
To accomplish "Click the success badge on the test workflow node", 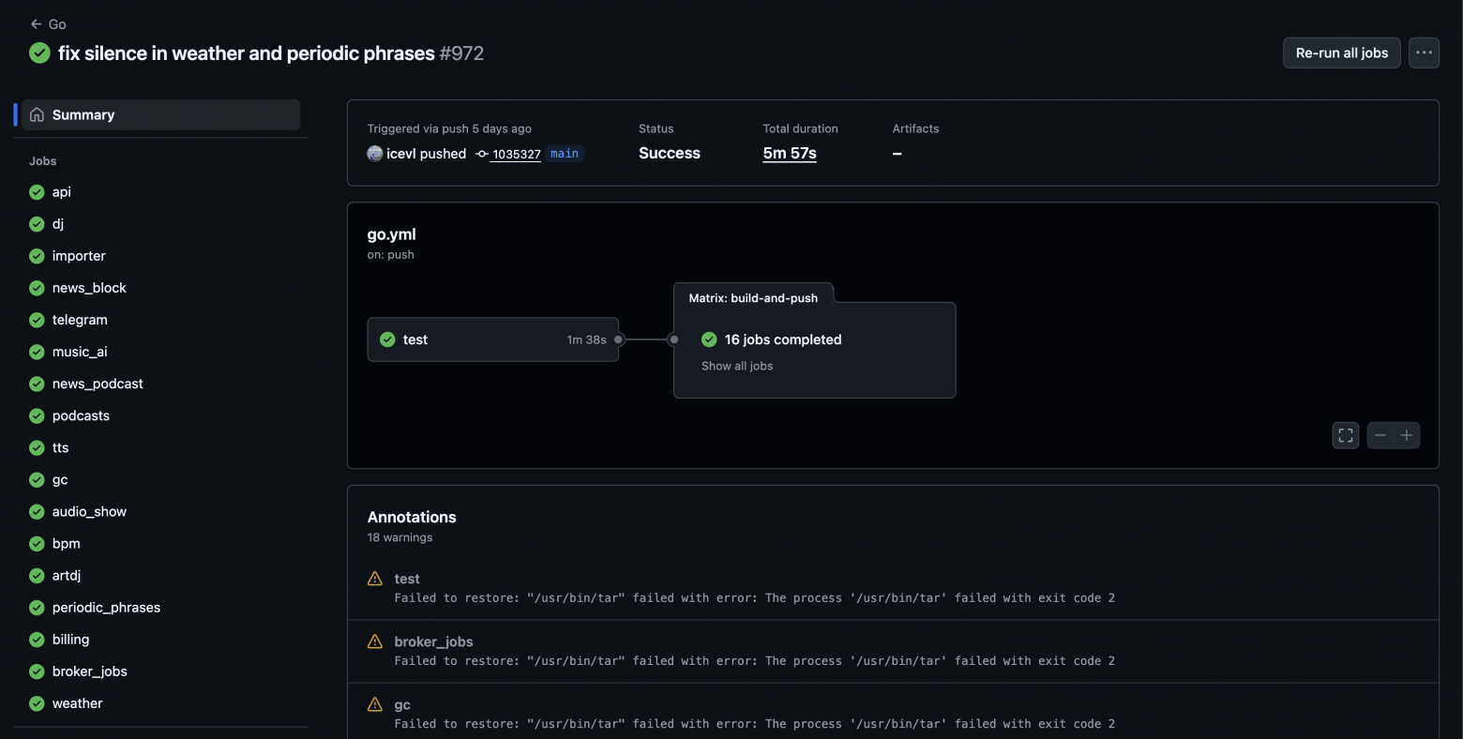I will pos(387,339).
